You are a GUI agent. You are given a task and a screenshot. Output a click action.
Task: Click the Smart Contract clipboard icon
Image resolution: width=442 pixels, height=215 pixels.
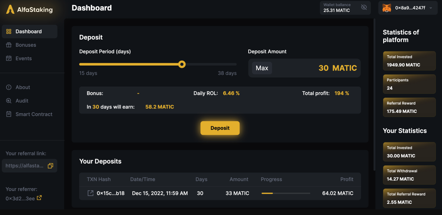[9, 114]
